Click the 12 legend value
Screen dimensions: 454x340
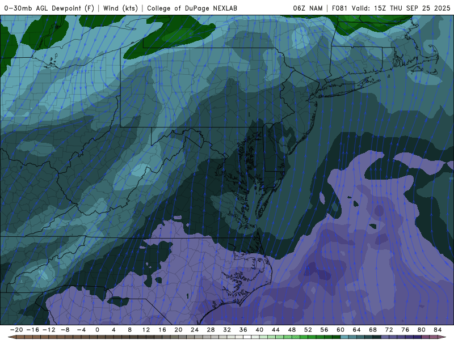point(146,330)
